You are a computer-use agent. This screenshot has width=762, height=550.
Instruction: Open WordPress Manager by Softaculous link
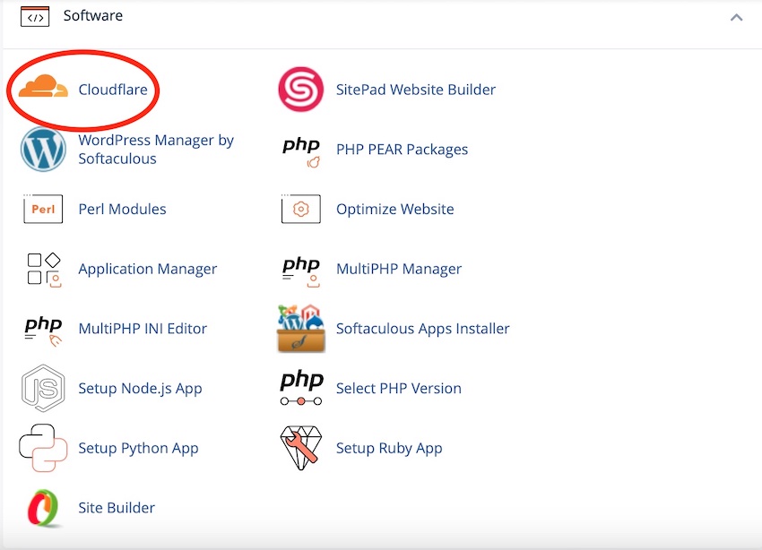pyautogui.click(x=156, y=149)
